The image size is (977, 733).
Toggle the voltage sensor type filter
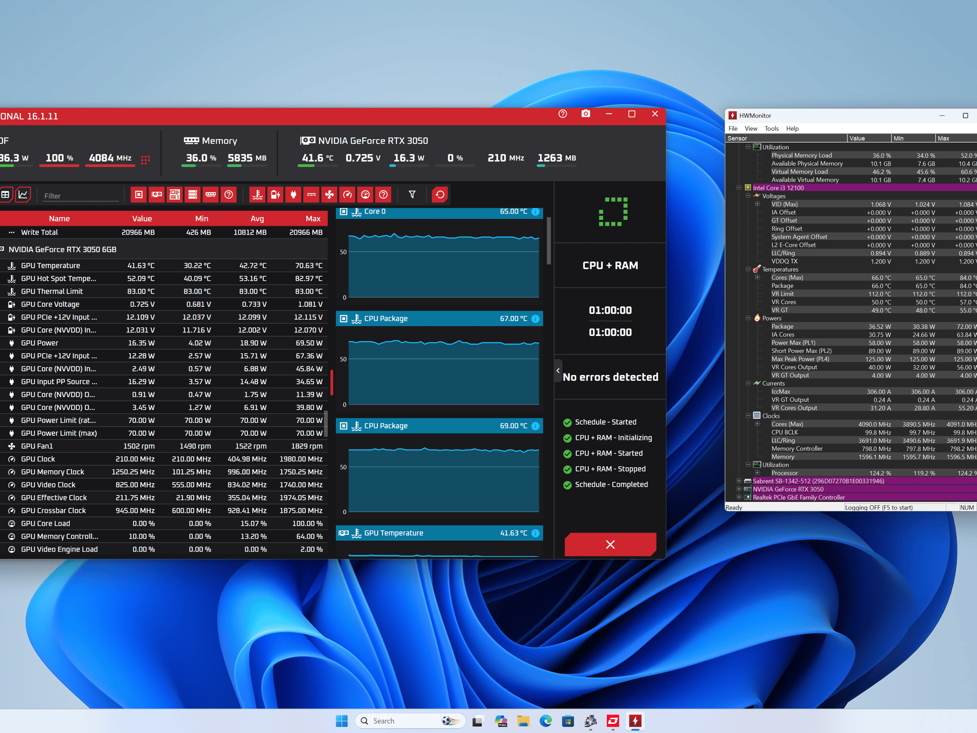click(x=276, y=195)
